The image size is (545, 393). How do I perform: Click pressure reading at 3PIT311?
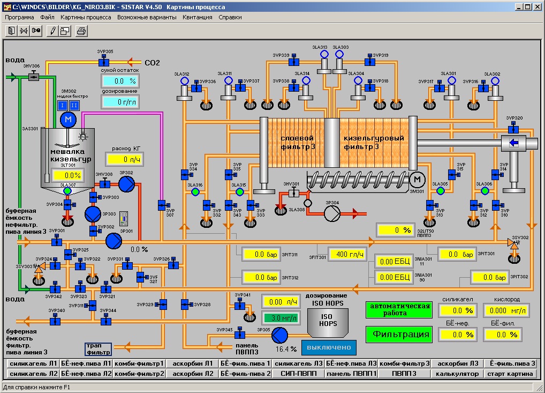[261, 255]
